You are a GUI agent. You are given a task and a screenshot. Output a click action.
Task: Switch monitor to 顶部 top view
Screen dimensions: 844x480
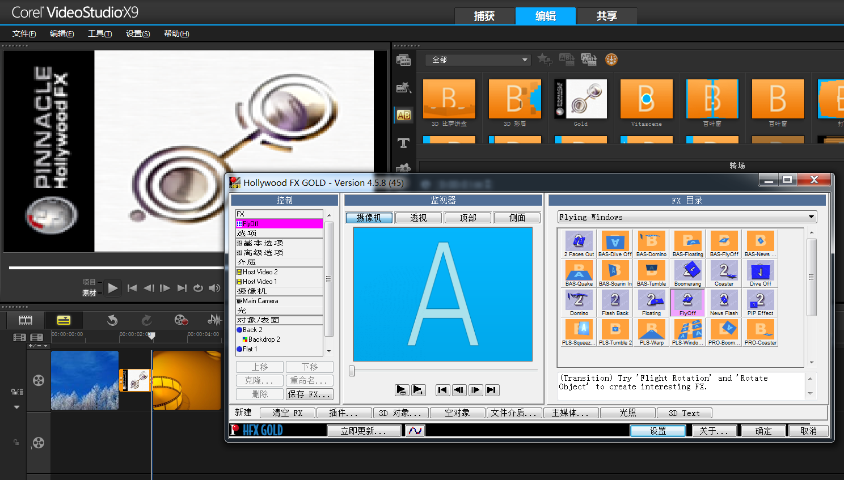[x=468, y=218]
